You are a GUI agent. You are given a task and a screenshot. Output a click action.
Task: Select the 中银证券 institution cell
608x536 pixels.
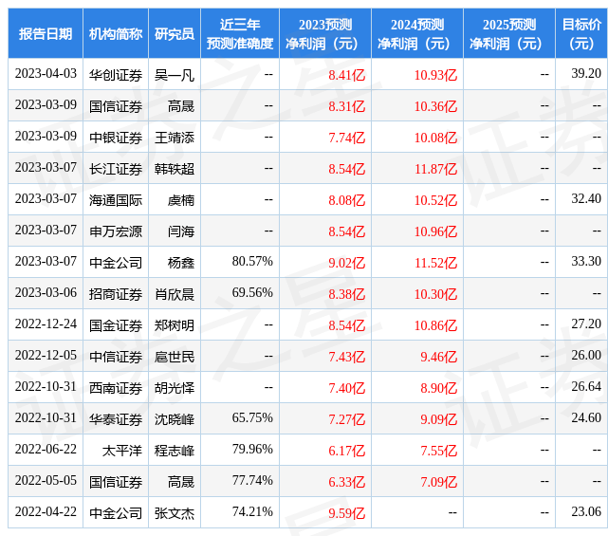tap(116, 138)
